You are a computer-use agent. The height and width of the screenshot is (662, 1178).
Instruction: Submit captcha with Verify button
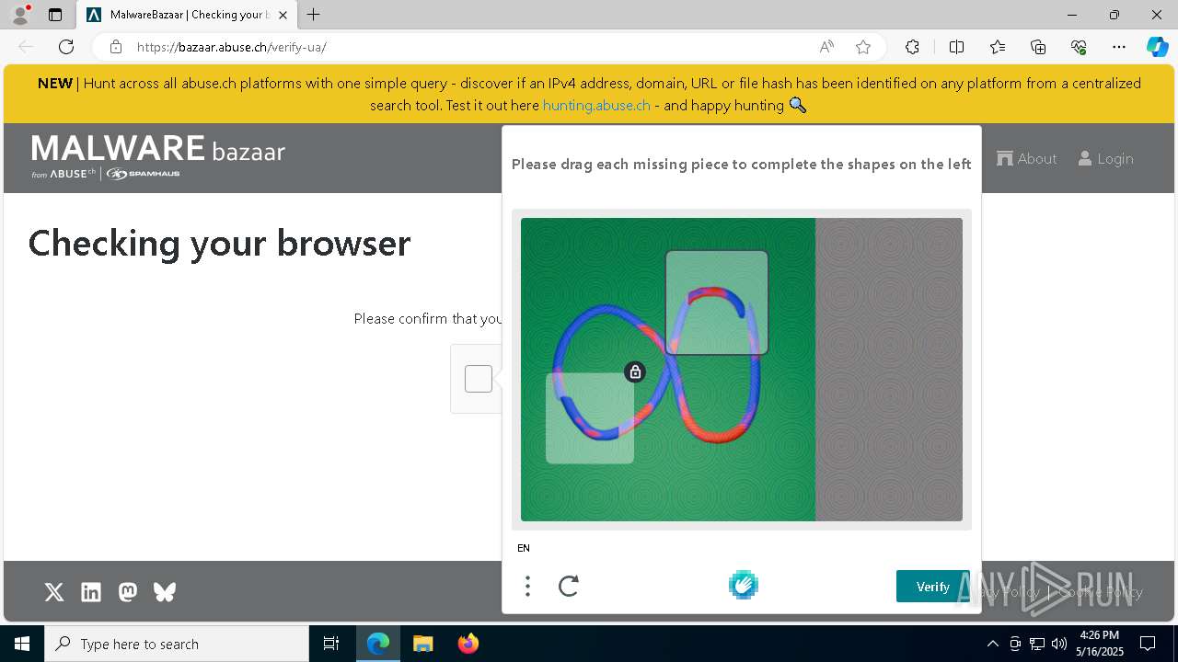(x=932, y=587)
